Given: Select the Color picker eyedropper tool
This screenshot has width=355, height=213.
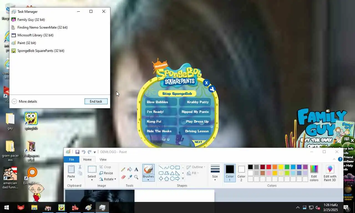Looking at the screenshot, I should 130,177.
